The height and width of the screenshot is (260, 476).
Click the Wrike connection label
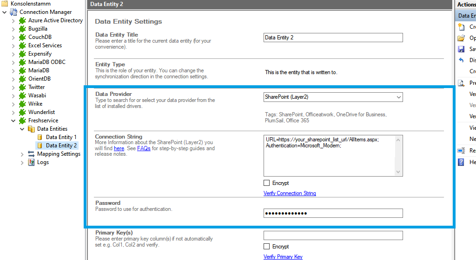tap(35, 103)
